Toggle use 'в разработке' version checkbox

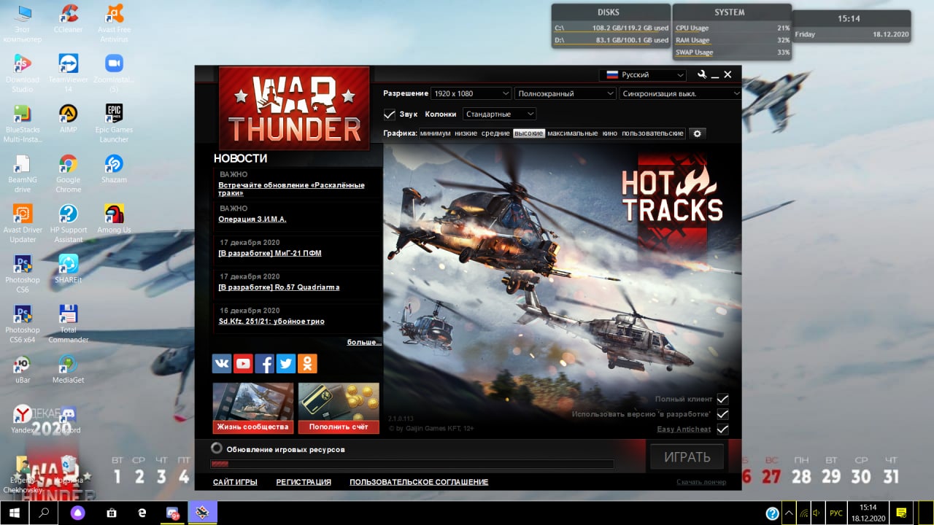(722, 414)
